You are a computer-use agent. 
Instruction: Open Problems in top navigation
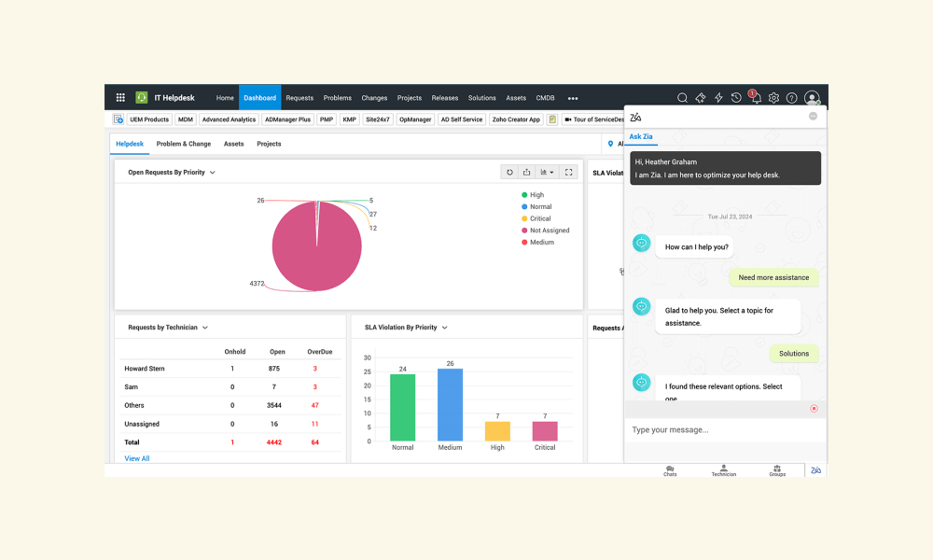pyautogui.click(x=338, y=98)
